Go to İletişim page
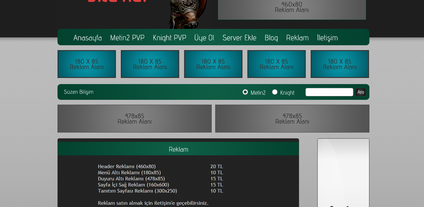The image size is (424, 207). tap(327, 38)
